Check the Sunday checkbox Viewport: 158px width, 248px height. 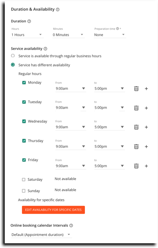(24, 191)
